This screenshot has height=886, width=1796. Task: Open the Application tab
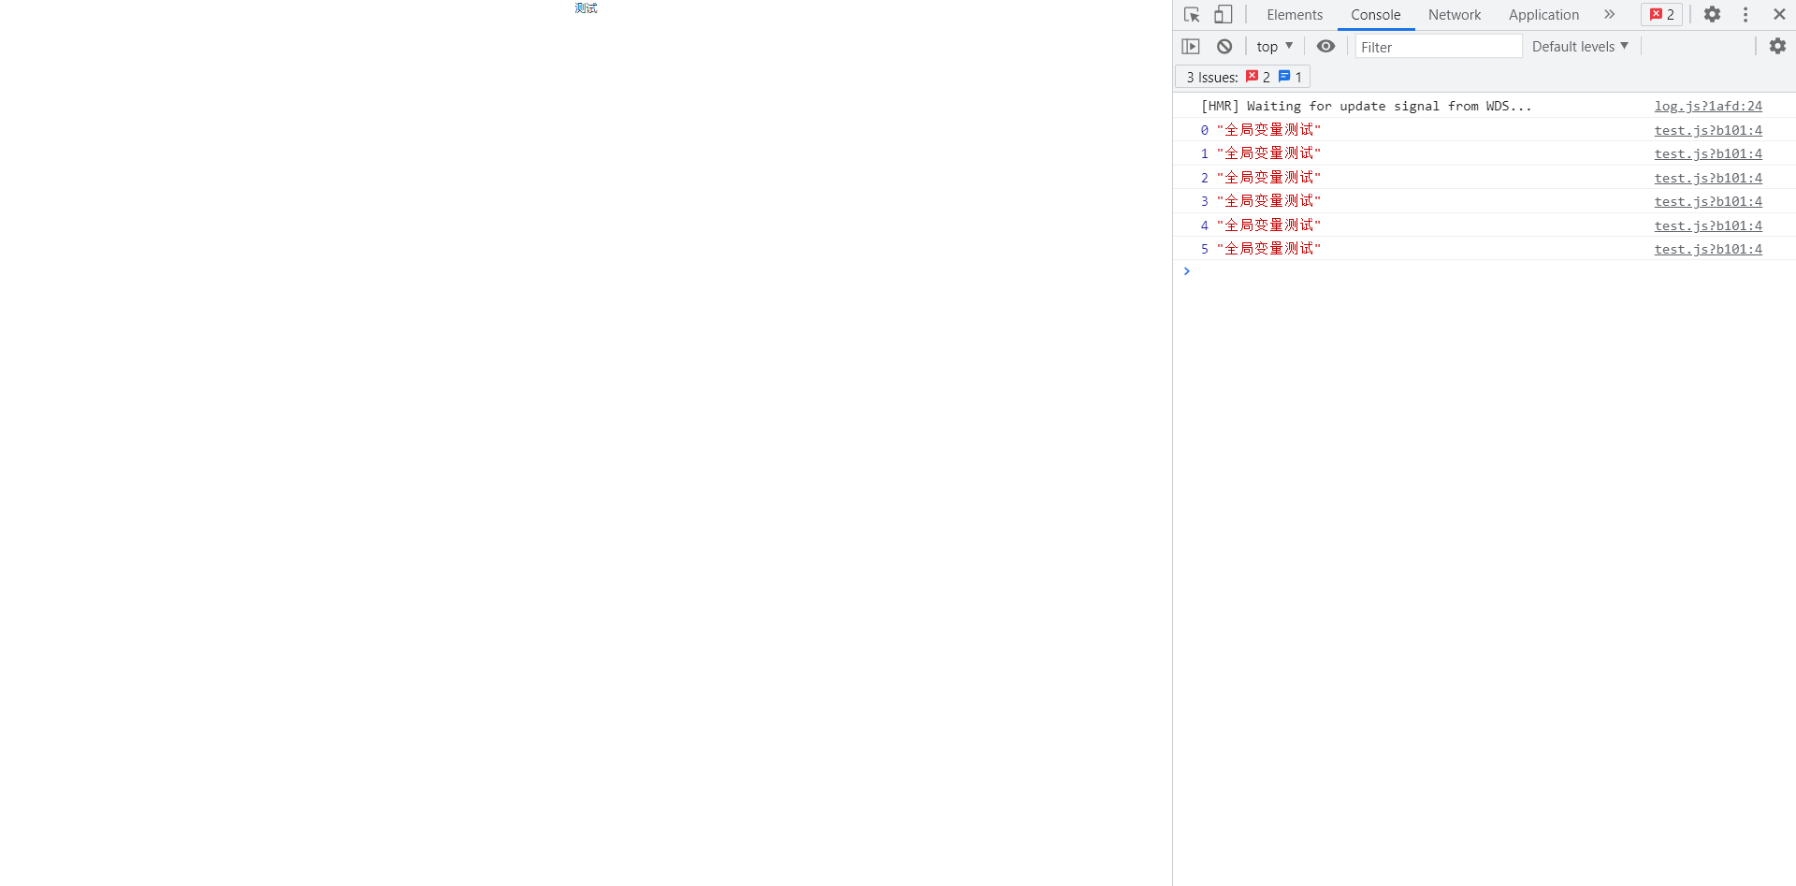click(1543, 15)
